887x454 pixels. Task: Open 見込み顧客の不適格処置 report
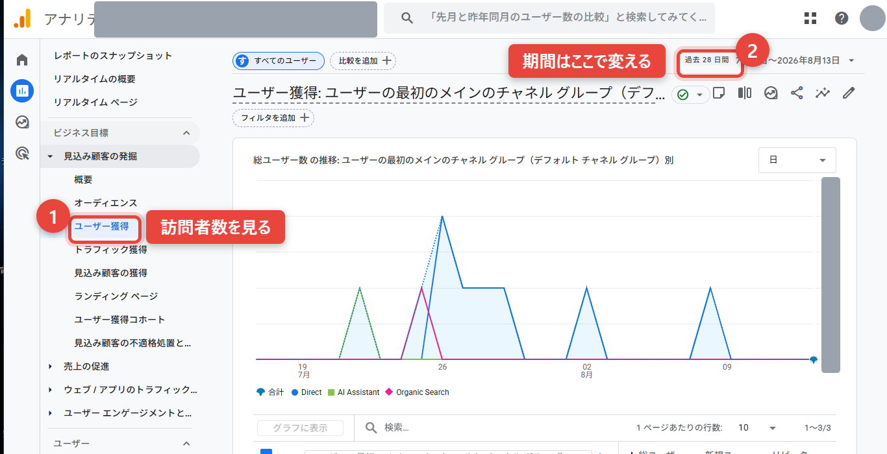(x=132, y=343)
